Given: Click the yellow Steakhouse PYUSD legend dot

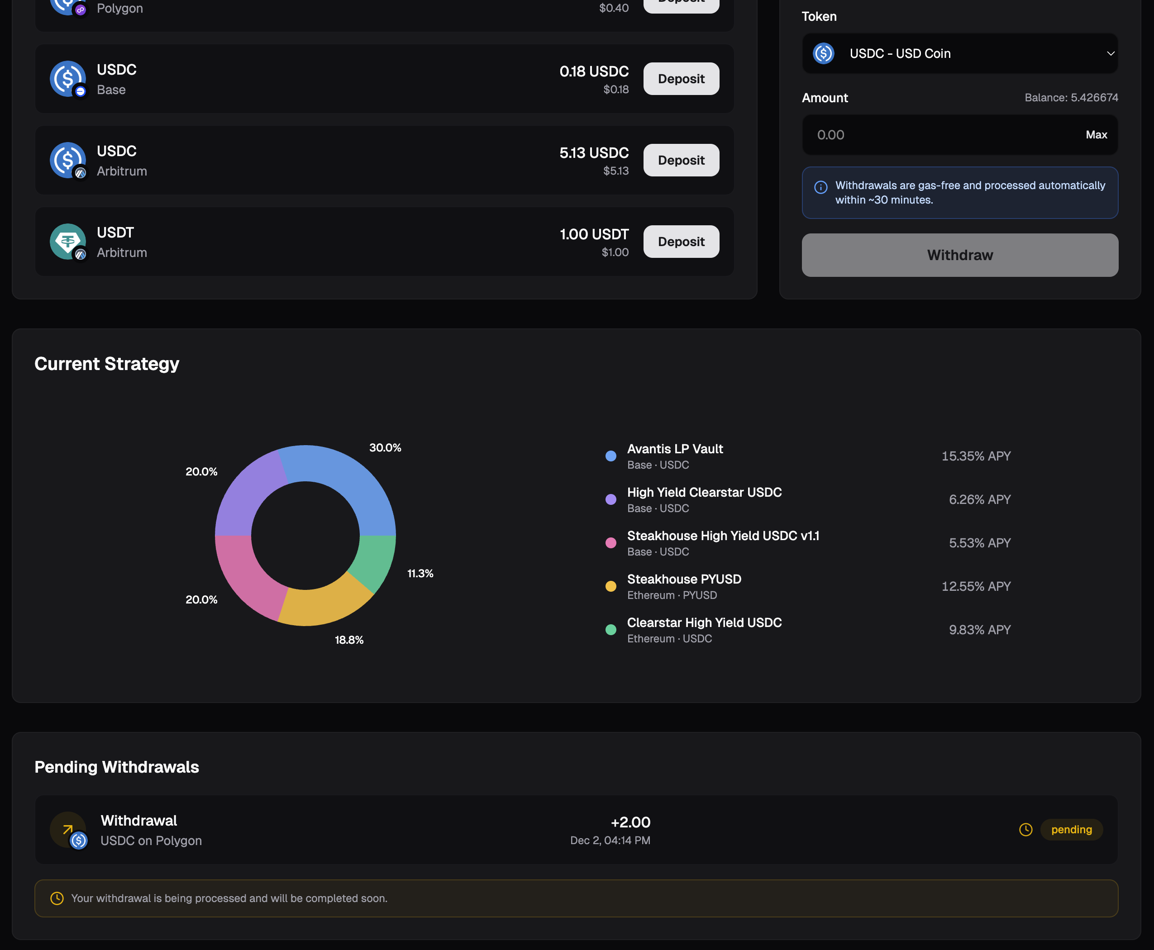Looking at the screenshot, I should [x=611, y=586].
